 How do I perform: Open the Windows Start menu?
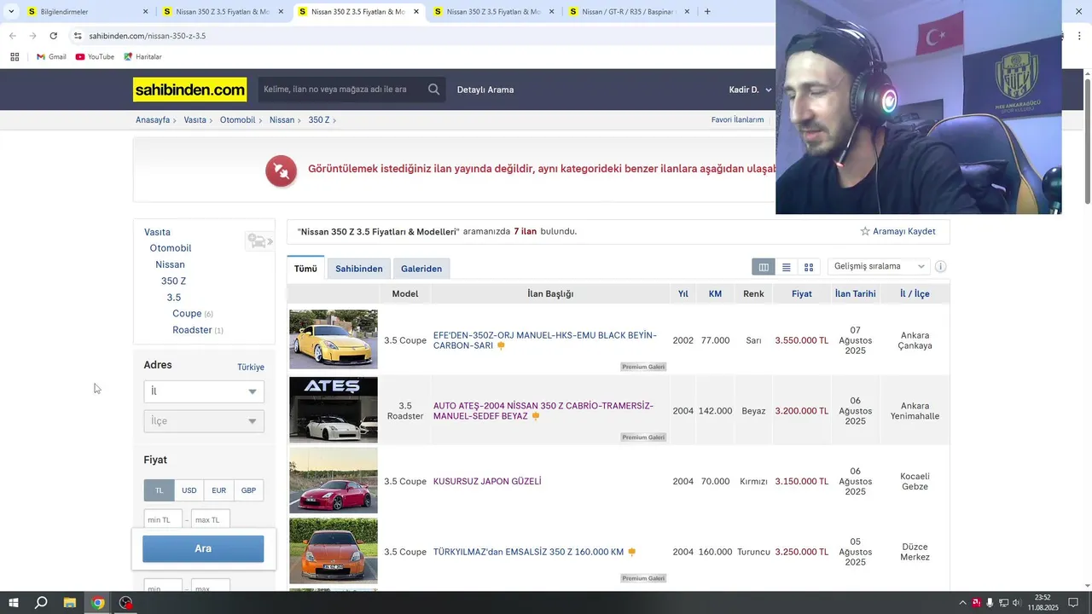tap(13, 603)
